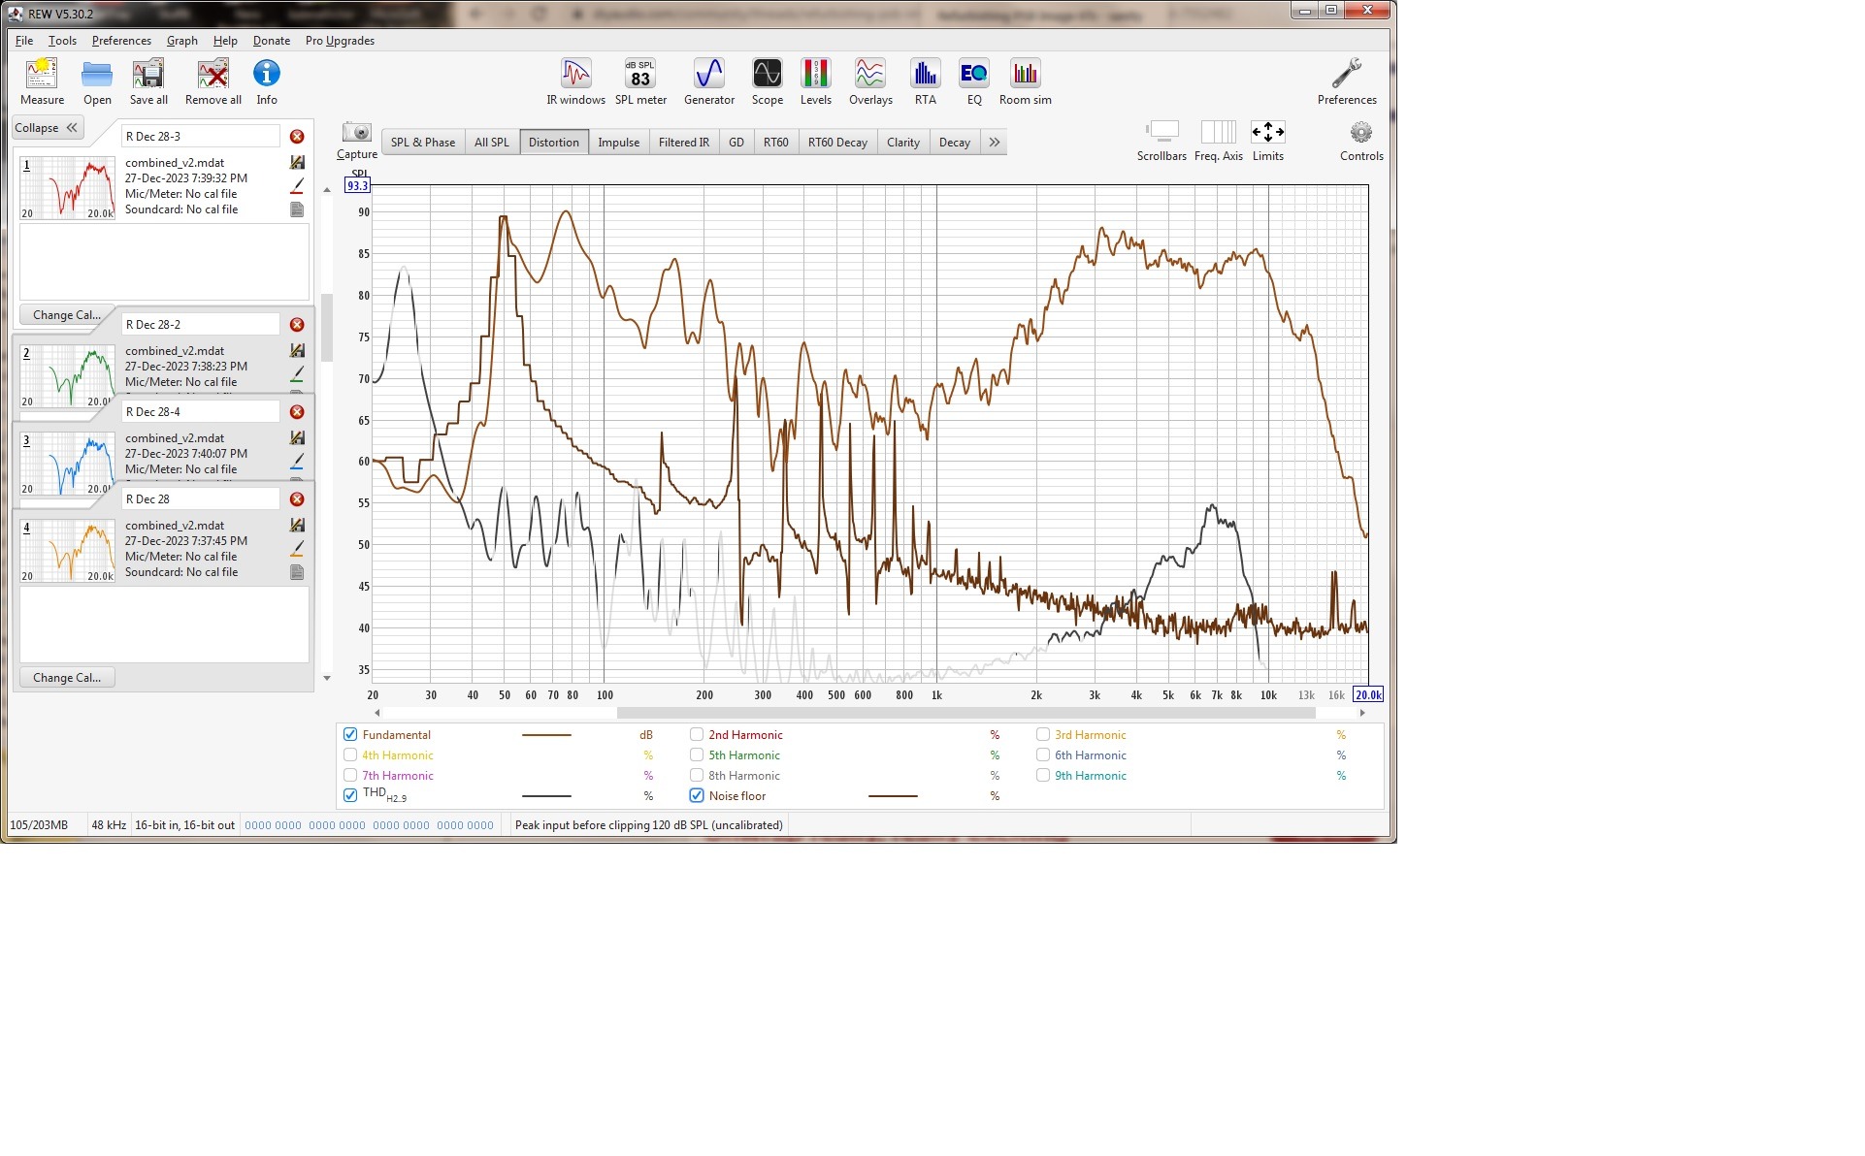Switch to Clarity tab
1865x1156 pixels.
click(902, 143)
